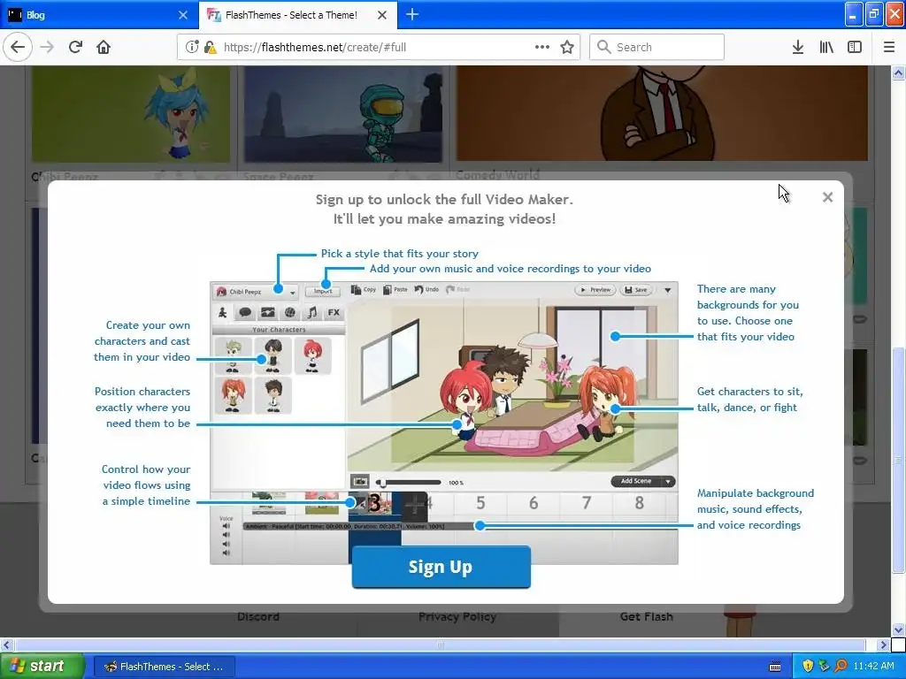Image resolution: width=906 pixels, height=679 pixels.
Task: Click Paste in the illustrated toolbar
Action: [395, 289]
